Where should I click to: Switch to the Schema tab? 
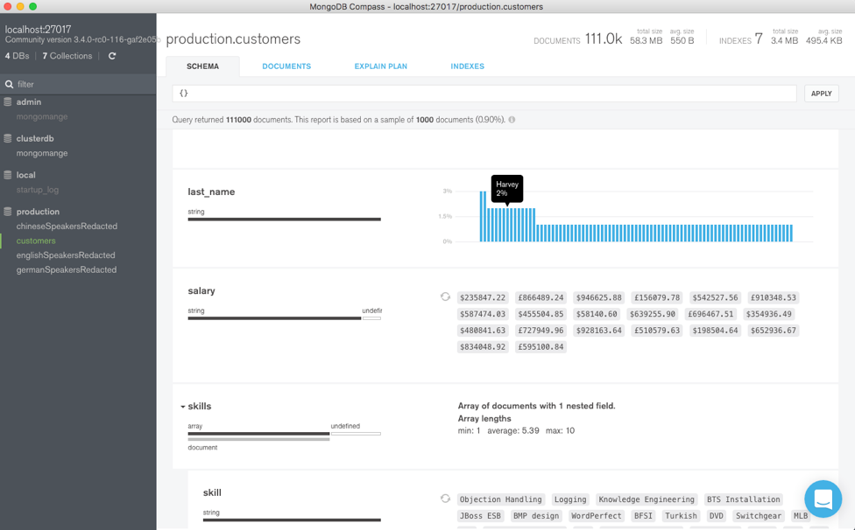(x=203, y=66)
